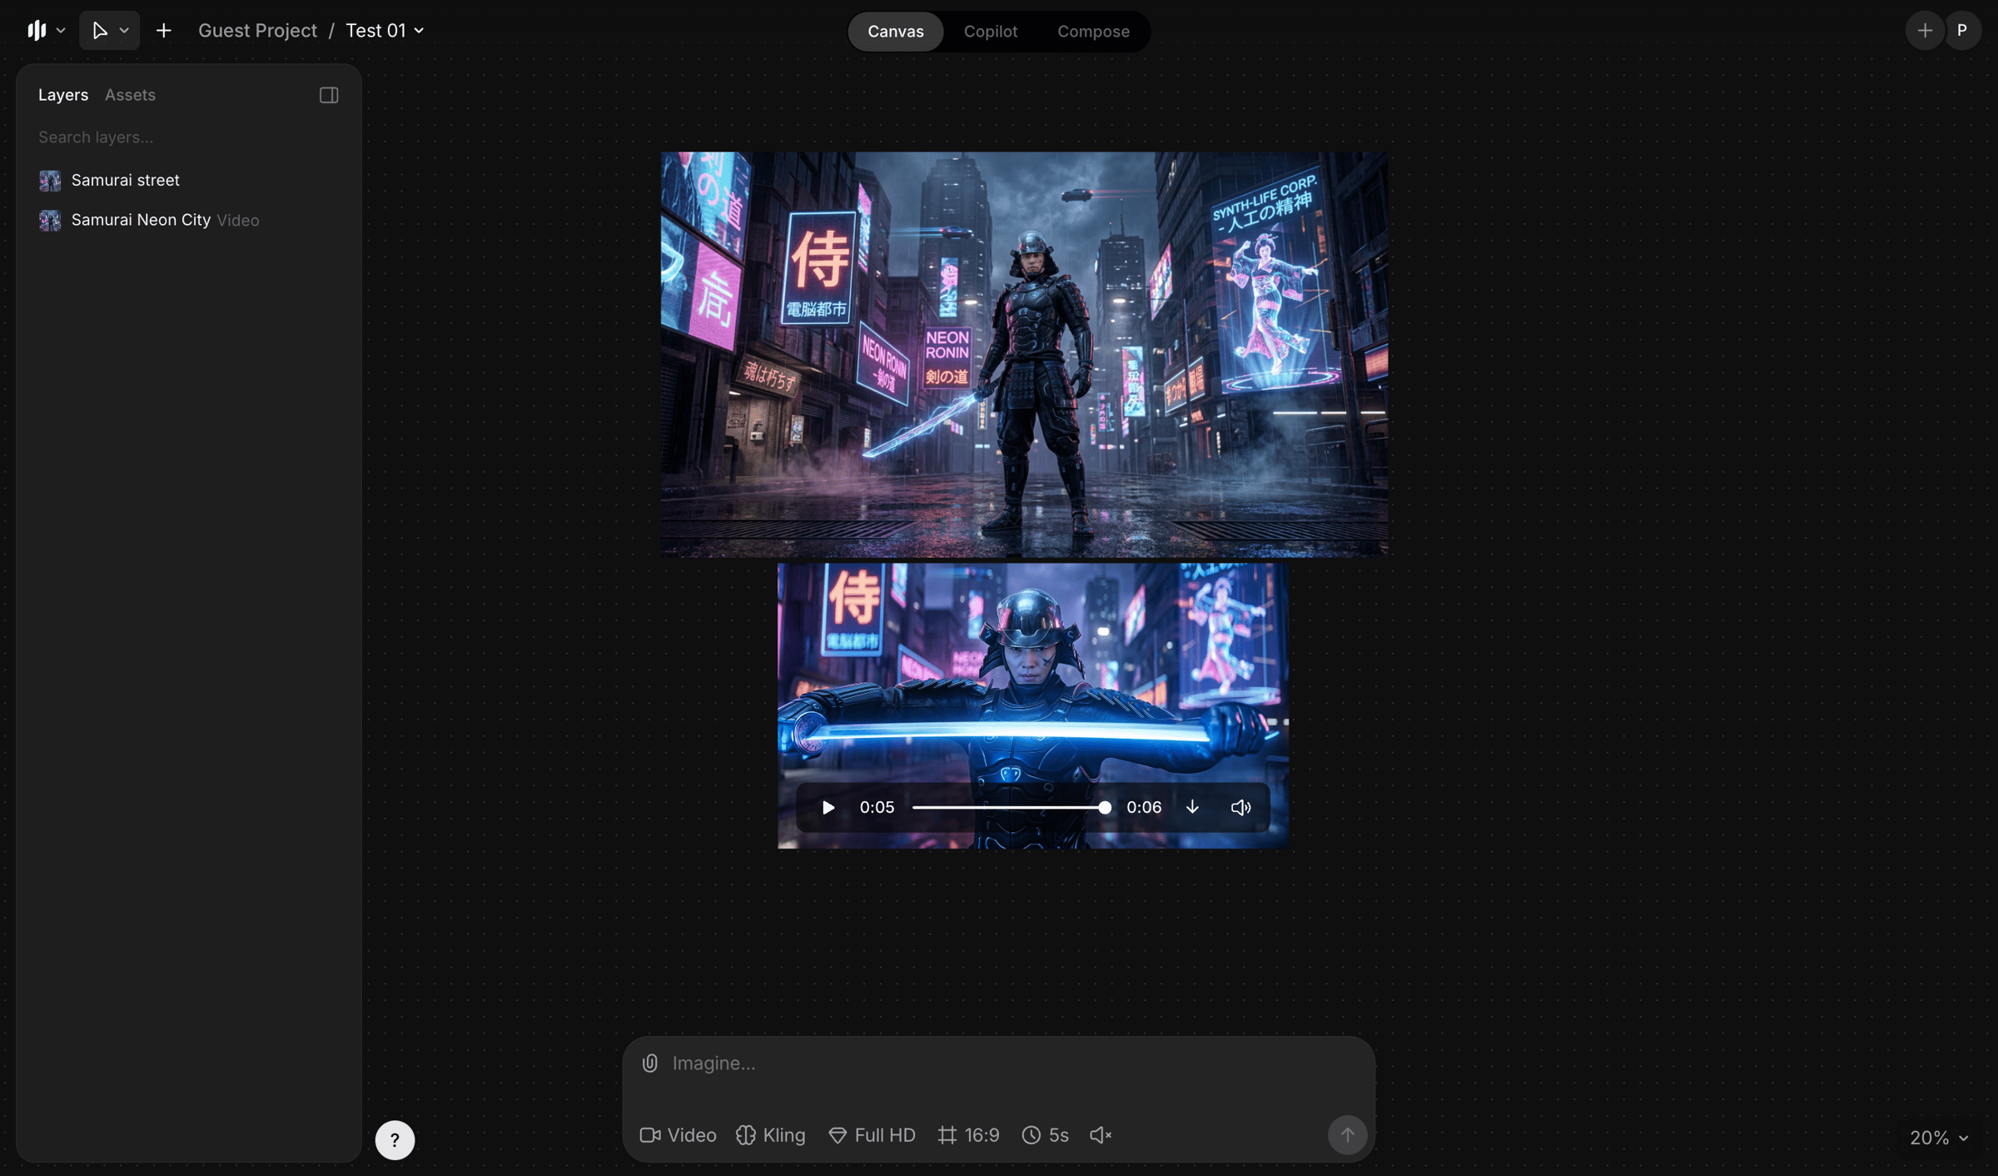
Task: Select the pointer tool
Action: click(100, 31)
